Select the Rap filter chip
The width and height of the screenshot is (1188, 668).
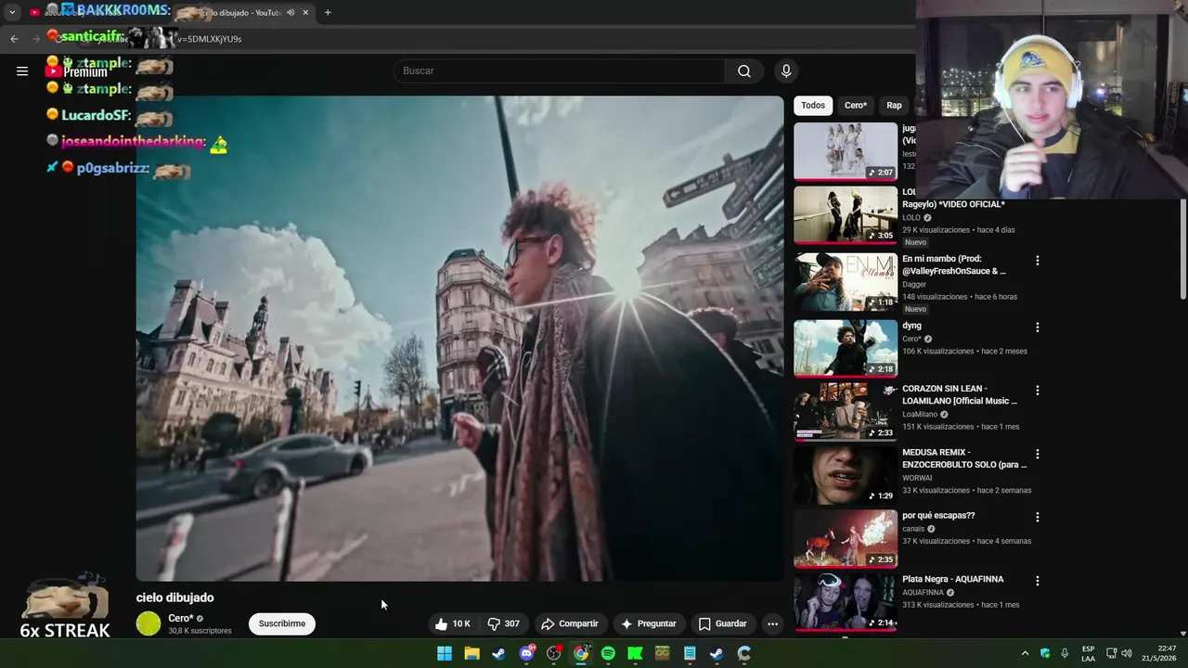click(x=894, y=106)
